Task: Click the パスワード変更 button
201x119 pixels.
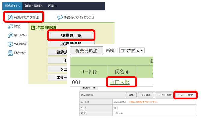Action: pos(185,95)
